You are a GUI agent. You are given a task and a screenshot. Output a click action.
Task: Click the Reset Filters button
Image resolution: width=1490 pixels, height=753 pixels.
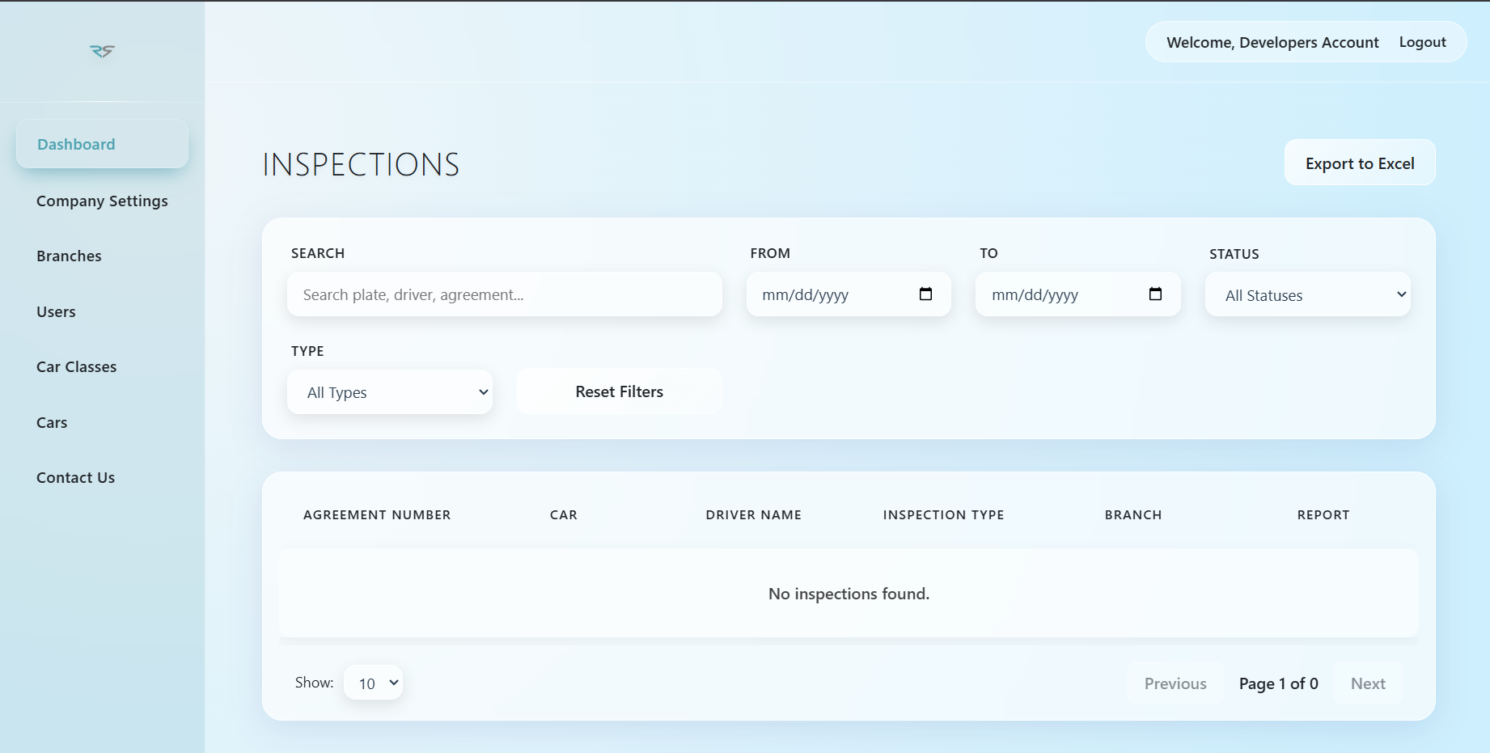coord(619,391)
